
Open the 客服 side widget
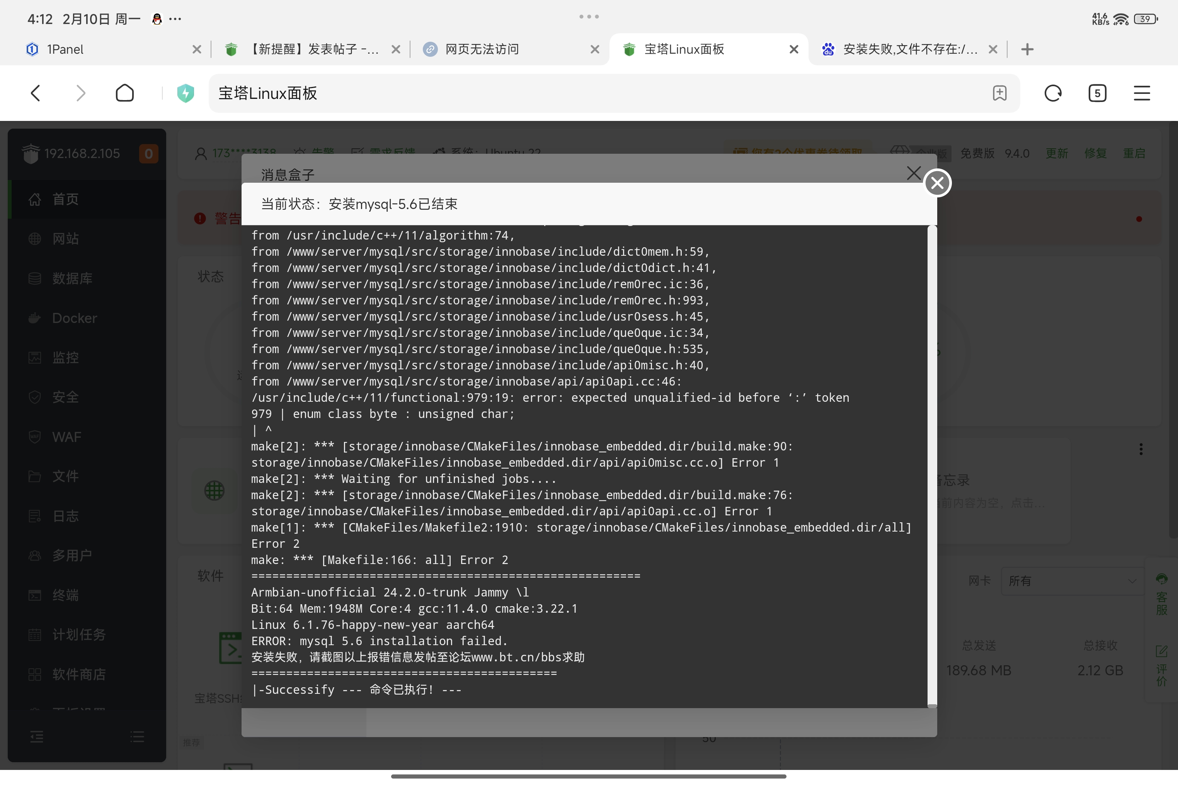tap(1161, 595)
